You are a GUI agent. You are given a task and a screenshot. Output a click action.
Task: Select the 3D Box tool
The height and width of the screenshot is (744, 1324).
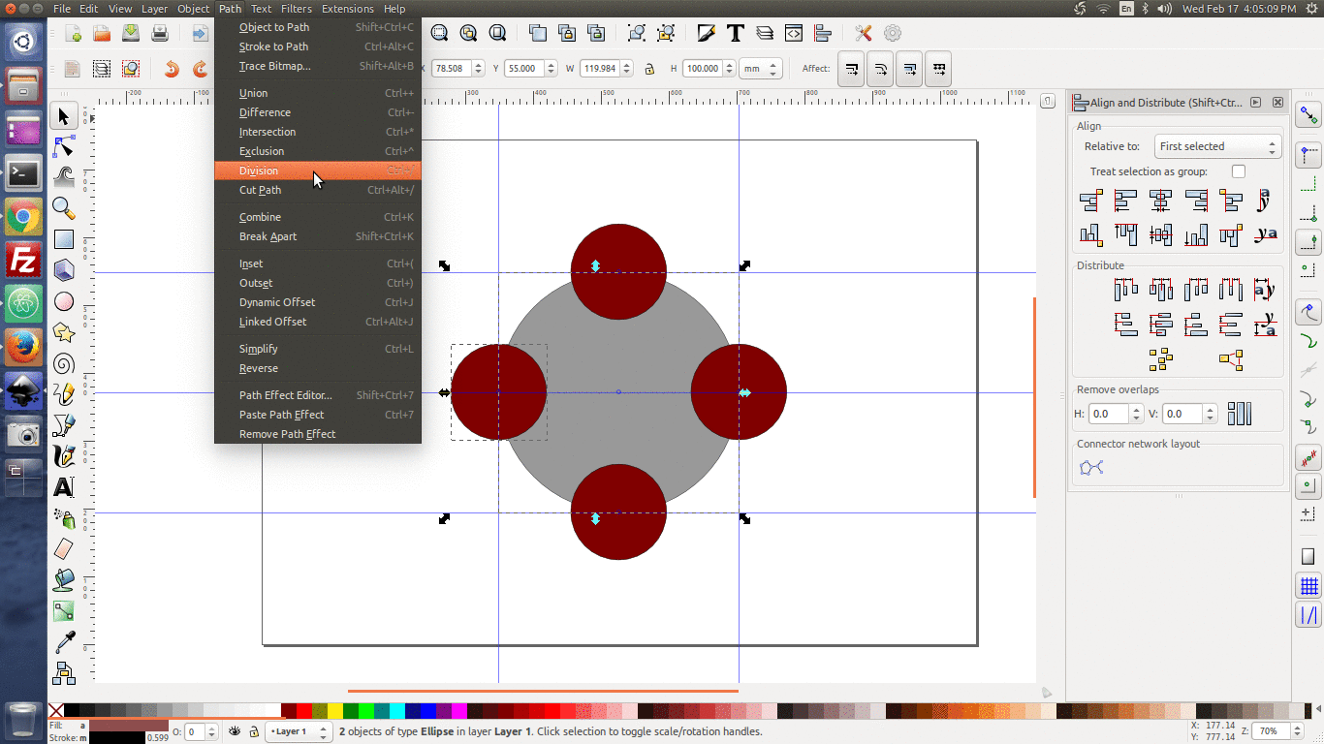click(x=64, y=269)
